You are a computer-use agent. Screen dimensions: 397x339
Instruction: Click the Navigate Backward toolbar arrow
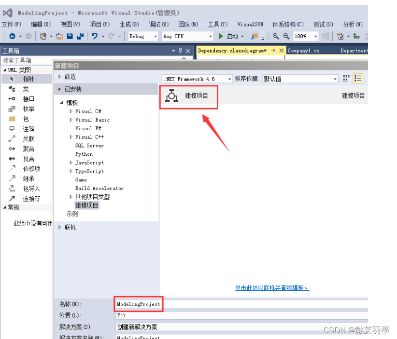(12, 36)
